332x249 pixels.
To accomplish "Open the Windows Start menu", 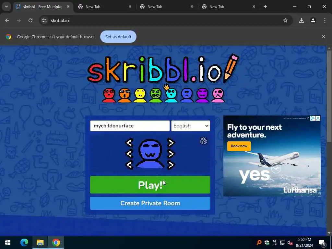I will 8,243.
